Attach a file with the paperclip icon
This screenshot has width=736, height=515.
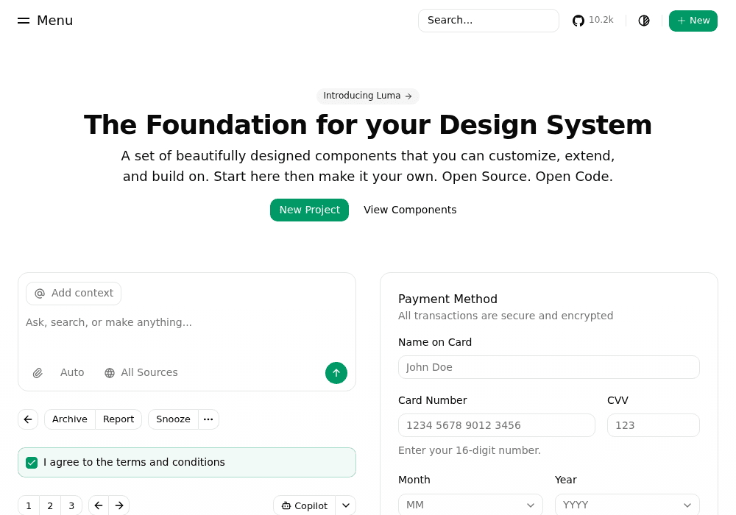point(38,373)
